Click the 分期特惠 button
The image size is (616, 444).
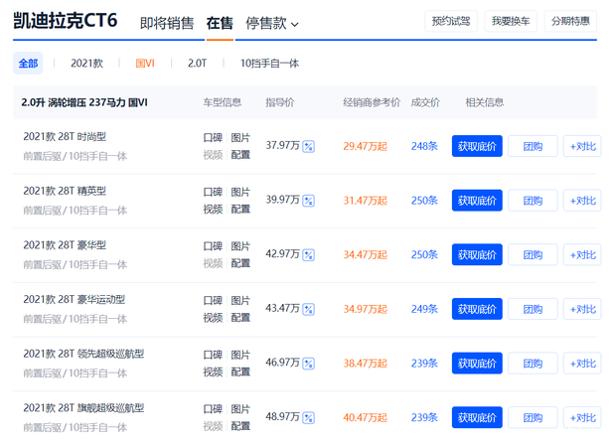coord(570,21)
